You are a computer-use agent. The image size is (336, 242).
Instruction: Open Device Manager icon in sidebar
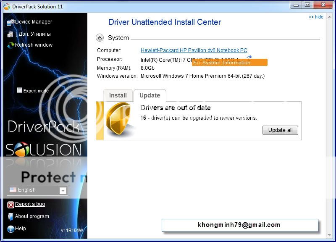[x=10, y=22]
